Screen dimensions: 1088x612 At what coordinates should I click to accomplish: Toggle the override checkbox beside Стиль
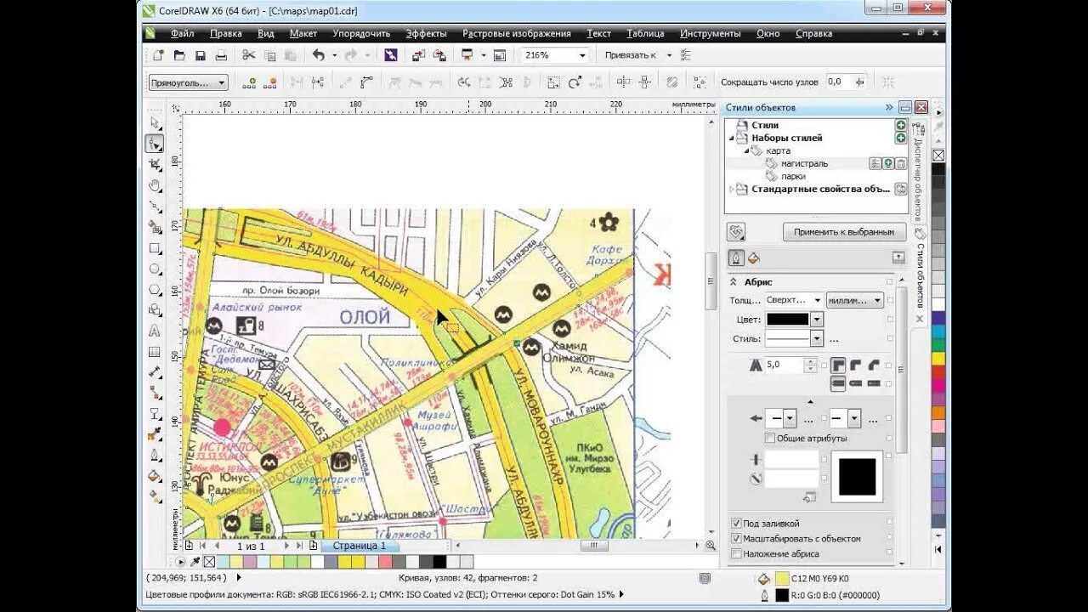(890, 339)
